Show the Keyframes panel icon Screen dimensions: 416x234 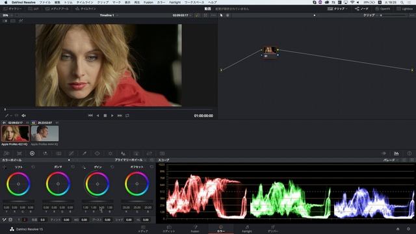pyautogui.click(x=383, y=153)
